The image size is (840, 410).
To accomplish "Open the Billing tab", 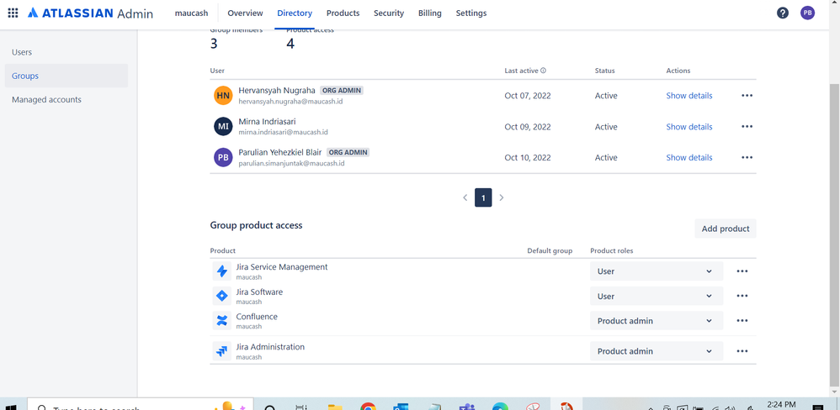I will click(429, 13).
